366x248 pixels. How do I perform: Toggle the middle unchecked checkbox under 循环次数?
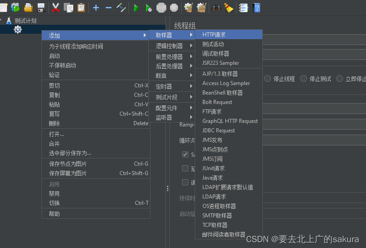tap(185, 168)
